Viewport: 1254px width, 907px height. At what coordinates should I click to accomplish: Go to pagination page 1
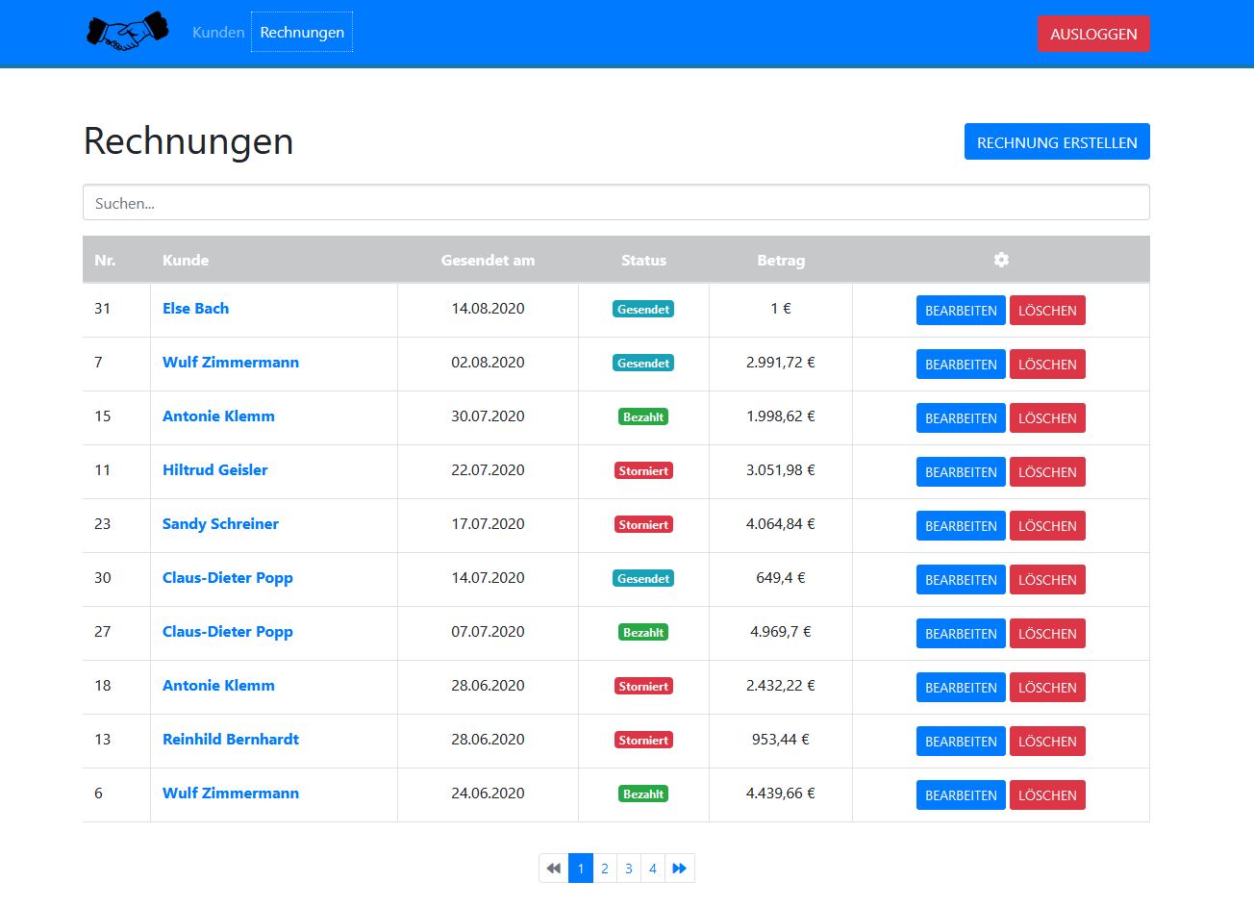[x=581, y=869]
